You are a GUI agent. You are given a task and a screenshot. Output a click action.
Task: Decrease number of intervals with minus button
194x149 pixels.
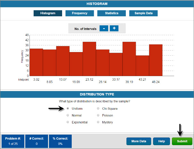click(104, 28)
